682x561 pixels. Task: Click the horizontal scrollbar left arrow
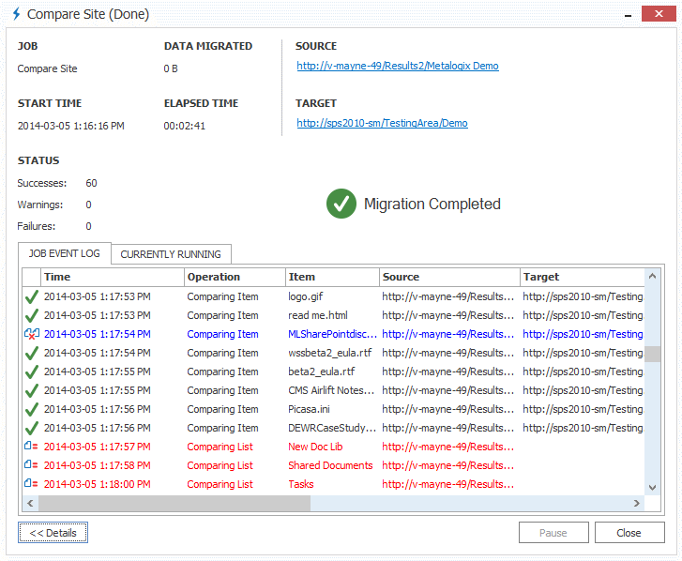30,504
